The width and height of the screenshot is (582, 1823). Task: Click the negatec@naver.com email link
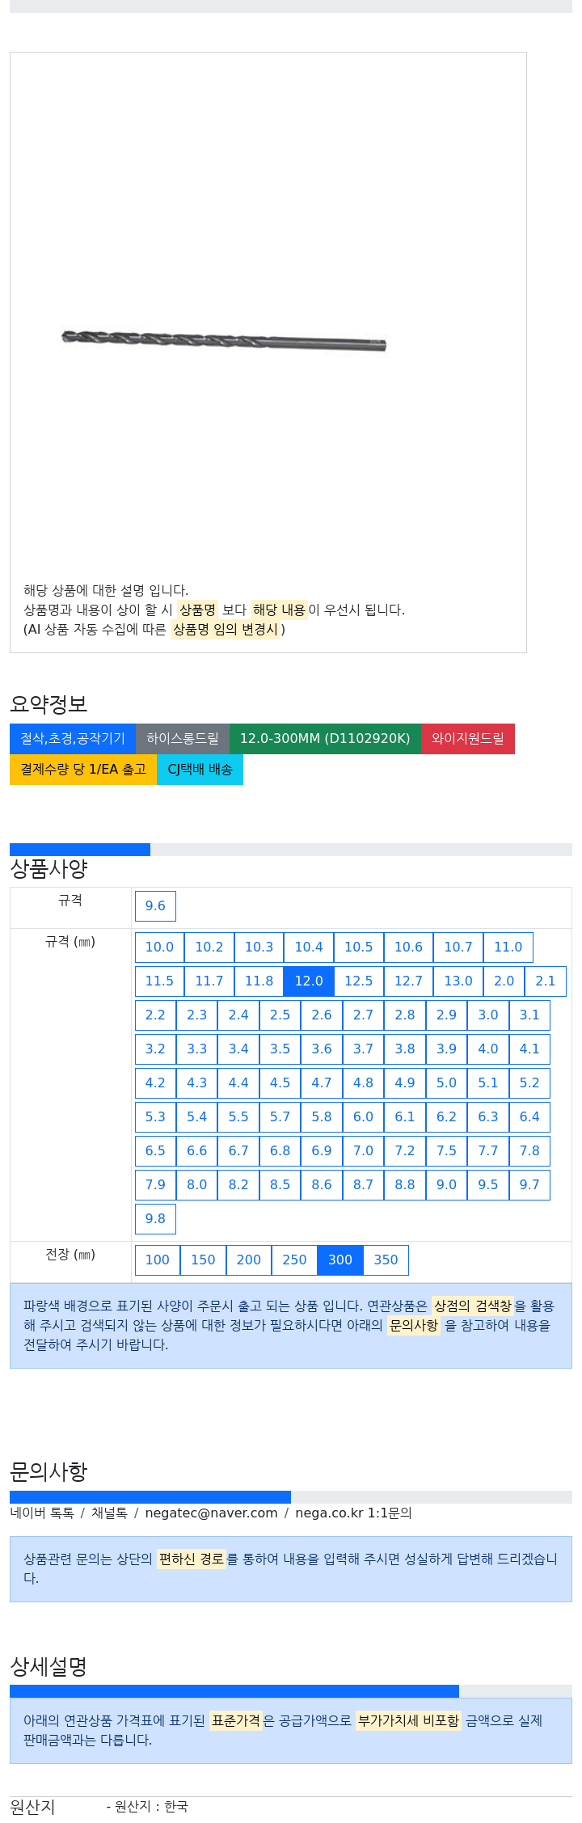[211, 1513]
